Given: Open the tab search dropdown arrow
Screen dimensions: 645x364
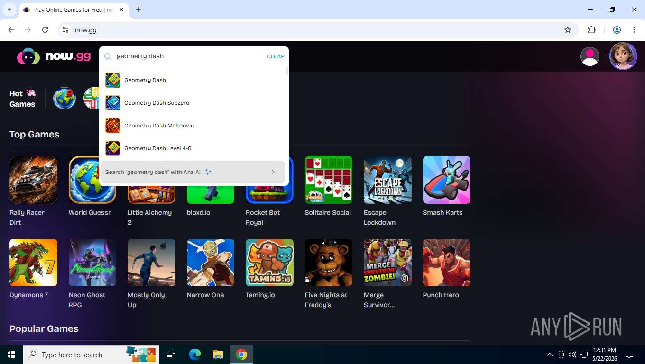Looking at the screenshot, I should click(9, 9).
